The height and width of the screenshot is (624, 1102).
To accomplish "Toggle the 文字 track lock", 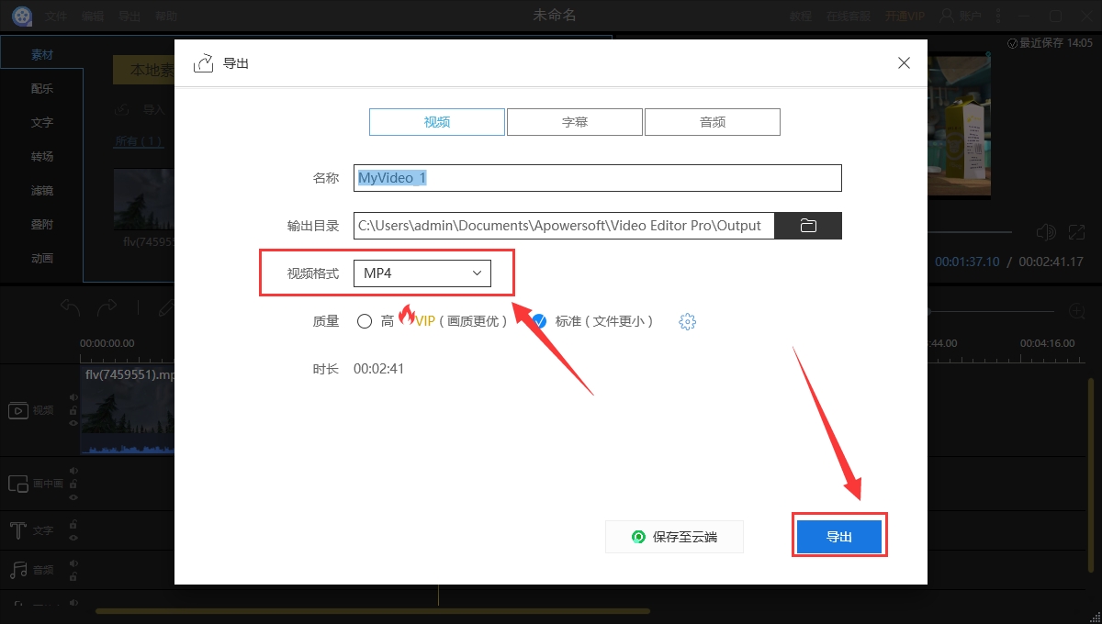I will (73, 525).
